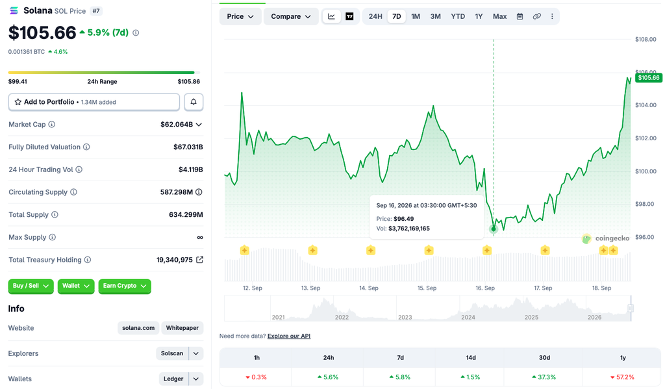This screenshot has width=665, height=389.
Task: Expand the Explorers list chevron
Action: [196, 353]
